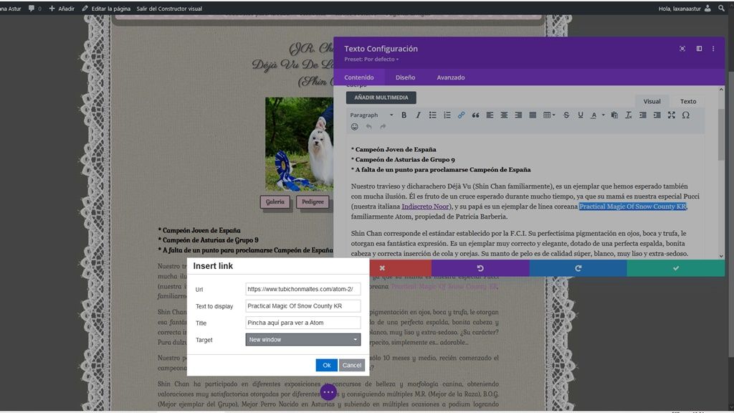Click the editor panel vertical scrollbar
This screenshot has height=413, width=734.
[721, 136]
